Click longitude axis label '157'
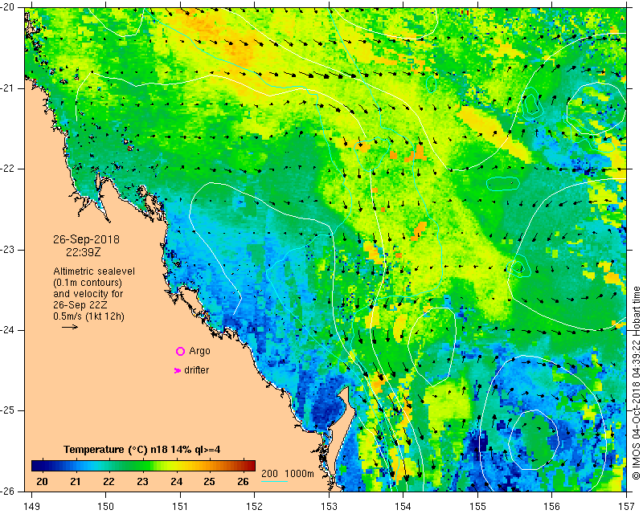This screenshot has width=643, height=514. [x=626, y=507]
